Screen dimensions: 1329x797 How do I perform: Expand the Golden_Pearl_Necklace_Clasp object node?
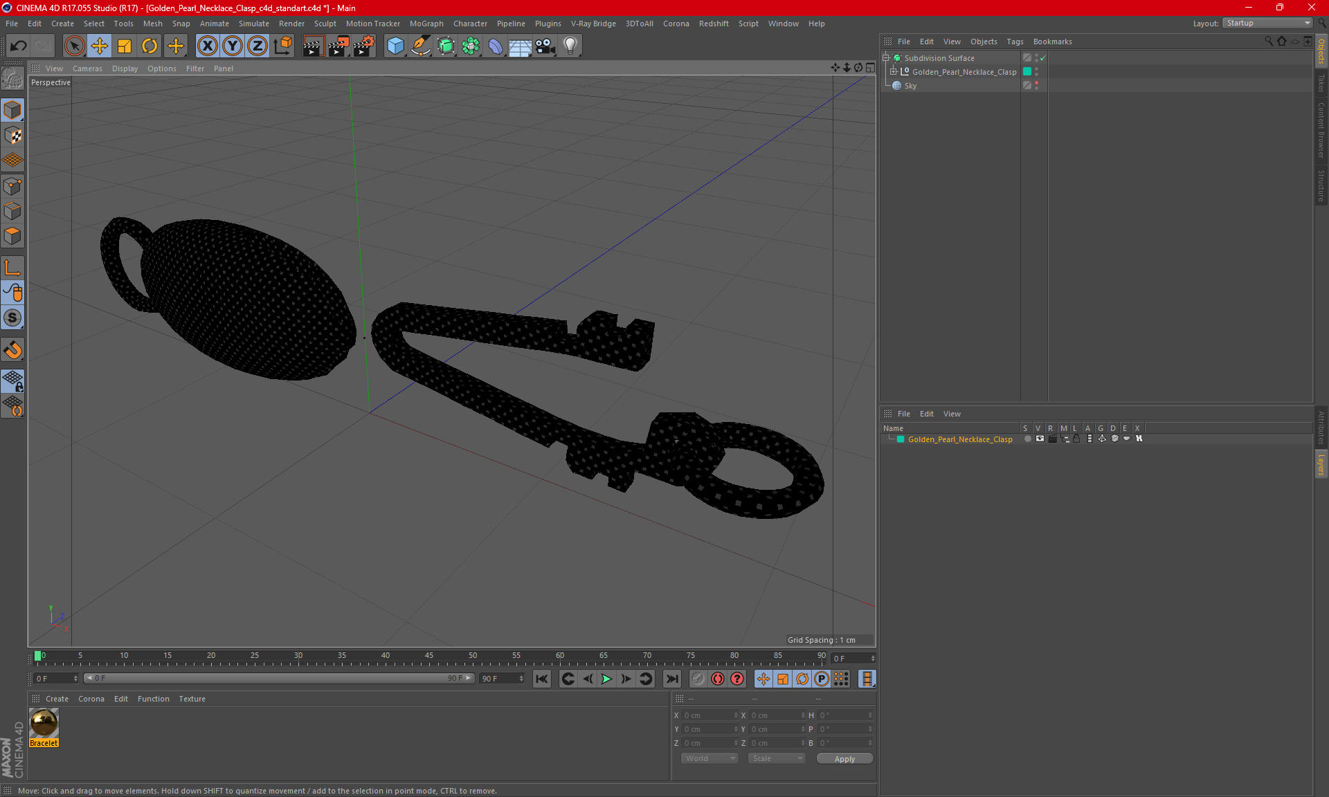[x=894, y=72]
